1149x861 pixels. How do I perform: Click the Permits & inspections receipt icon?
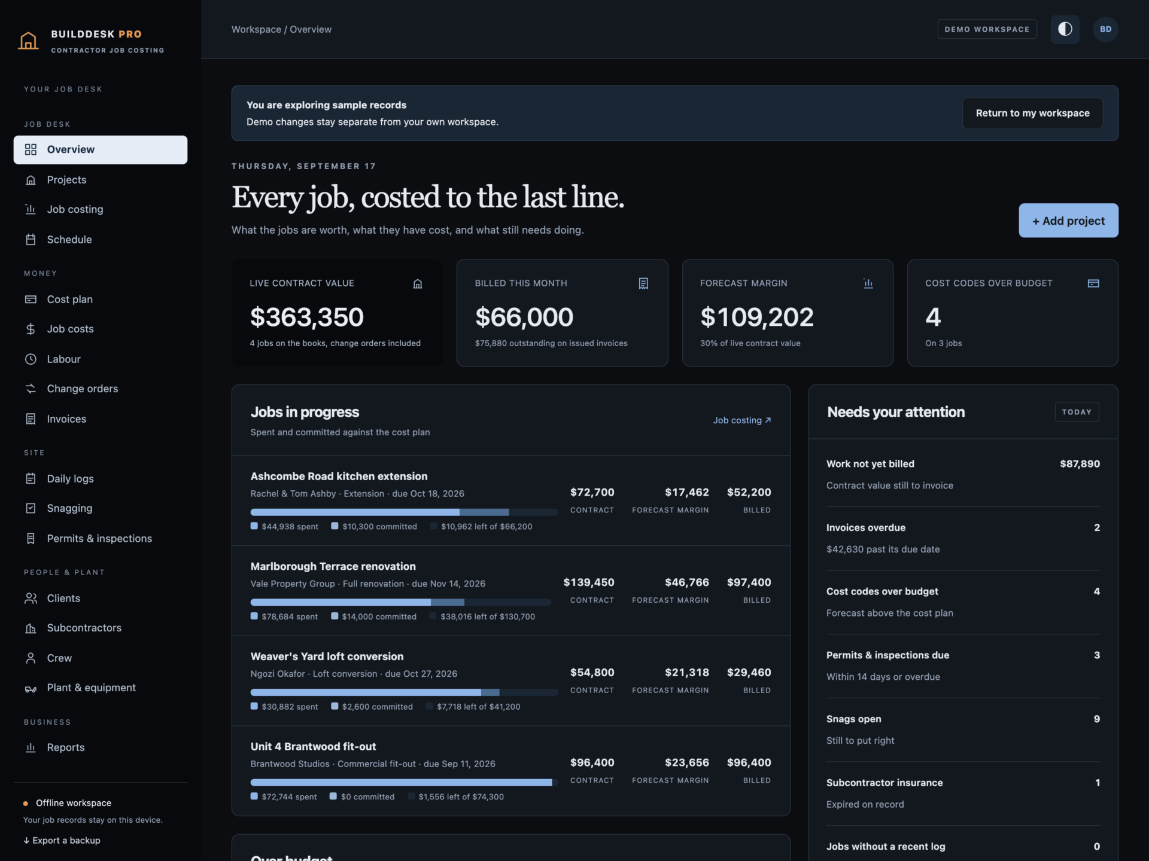tap(31, 539)
